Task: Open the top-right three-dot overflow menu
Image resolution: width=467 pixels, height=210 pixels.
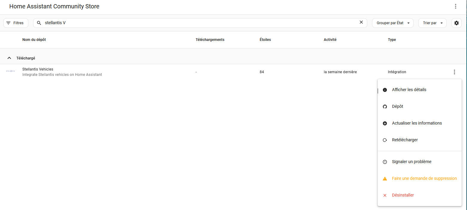Action: [456, 6]
